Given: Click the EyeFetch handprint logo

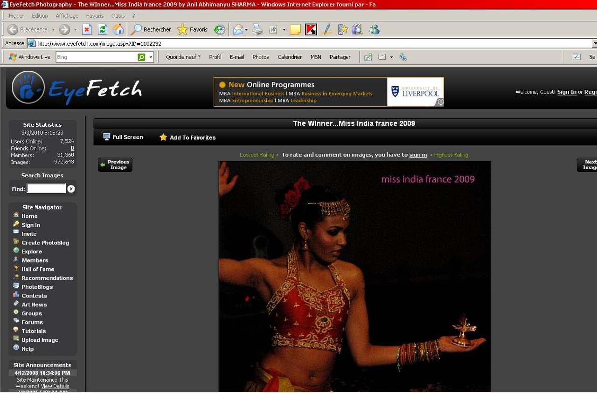Looking at the screenshot, I should [x=28, y=88].
